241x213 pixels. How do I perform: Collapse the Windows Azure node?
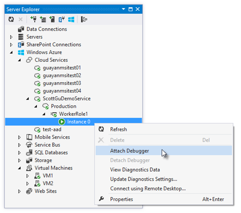tap(12, 52)
